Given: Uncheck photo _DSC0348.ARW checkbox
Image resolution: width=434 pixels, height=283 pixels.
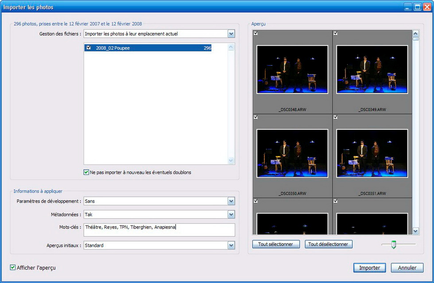Looking at the screenshot, I should click(256, 33).
